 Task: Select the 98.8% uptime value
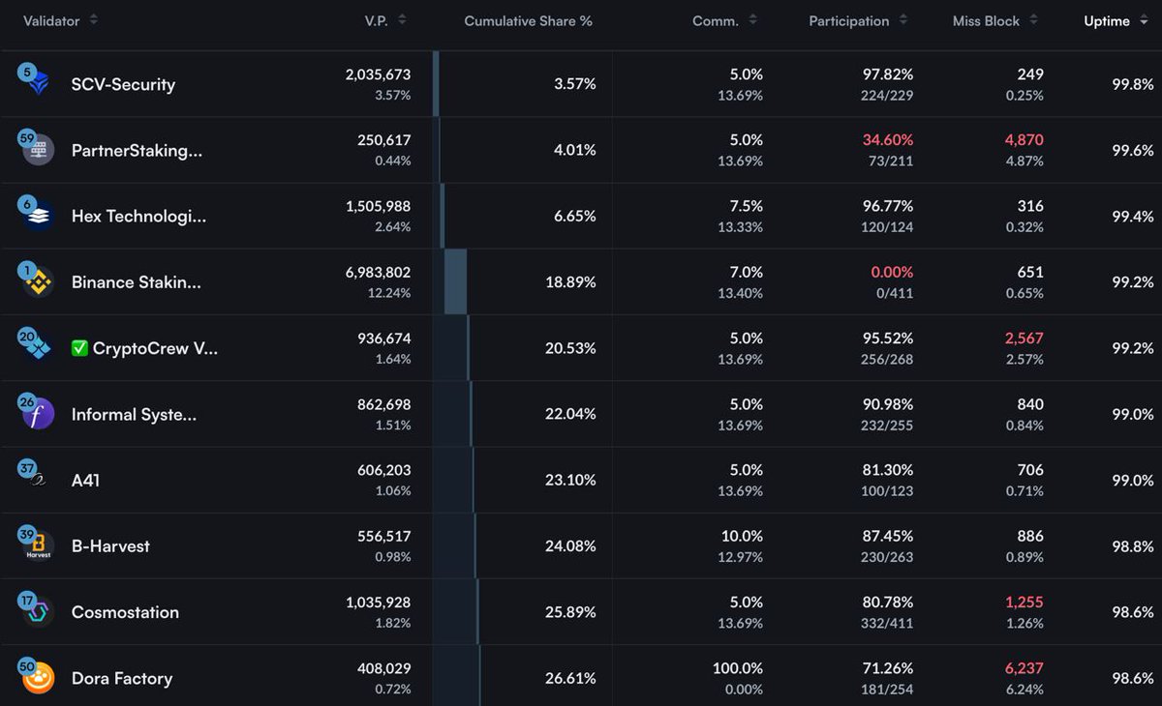(x=1133, y=545)
